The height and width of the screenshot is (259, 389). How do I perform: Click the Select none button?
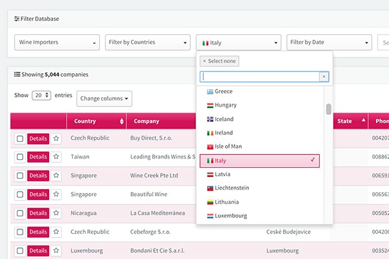220,61
